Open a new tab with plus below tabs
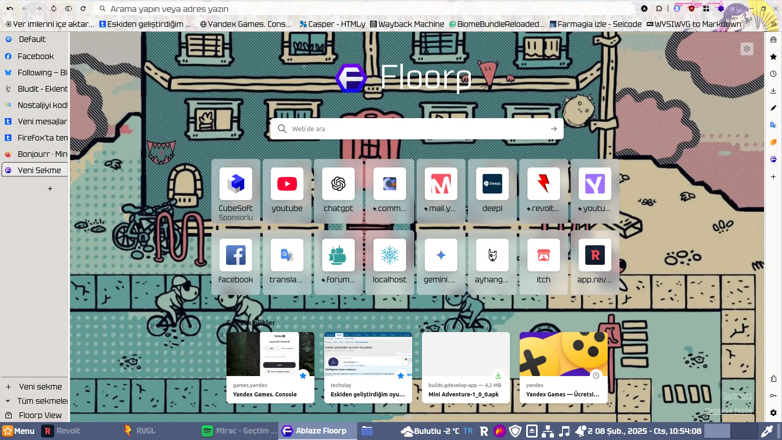 tap(50, 189)
